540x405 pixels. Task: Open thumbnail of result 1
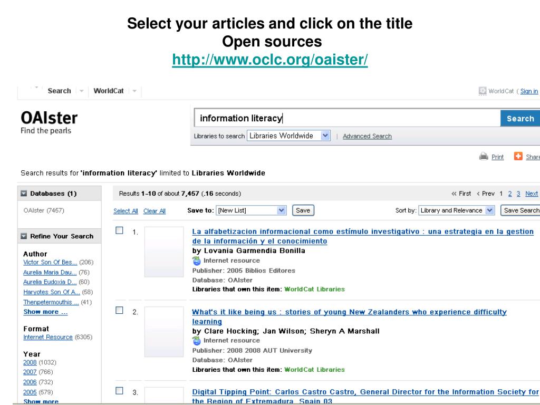click(x=164, y=252)
